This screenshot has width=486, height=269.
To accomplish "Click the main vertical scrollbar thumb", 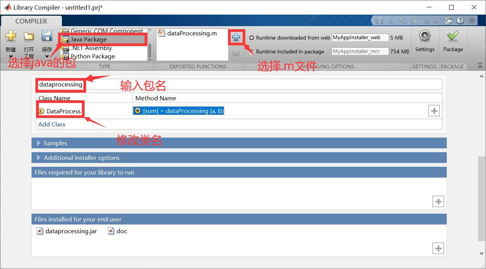I will point(481,198).
